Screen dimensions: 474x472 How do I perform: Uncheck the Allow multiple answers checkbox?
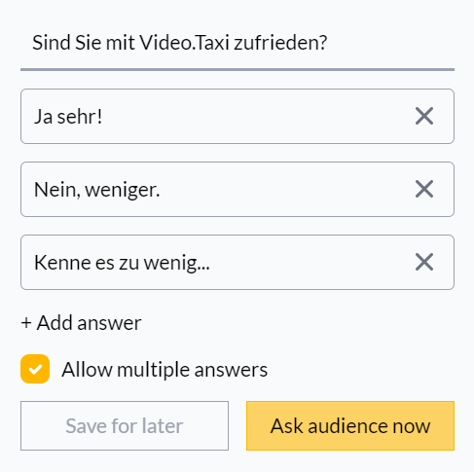[35, 369]
